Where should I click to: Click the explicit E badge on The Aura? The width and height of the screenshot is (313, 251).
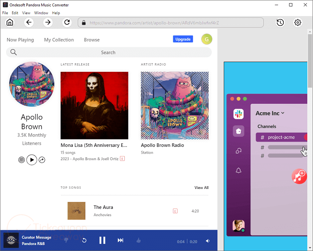(x=175, y=211)
